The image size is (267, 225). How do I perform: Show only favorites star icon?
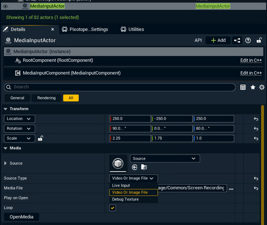point(253,87)
